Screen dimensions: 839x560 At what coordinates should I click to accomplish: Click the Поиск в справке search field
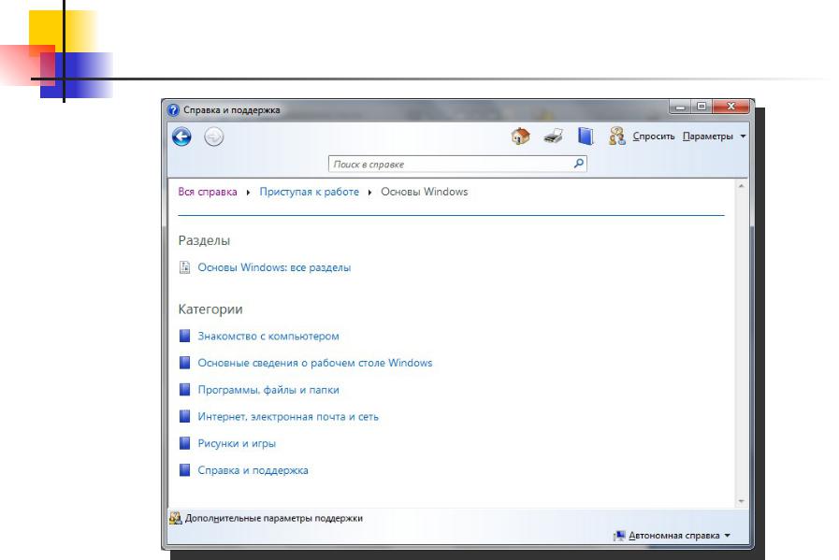457,165
